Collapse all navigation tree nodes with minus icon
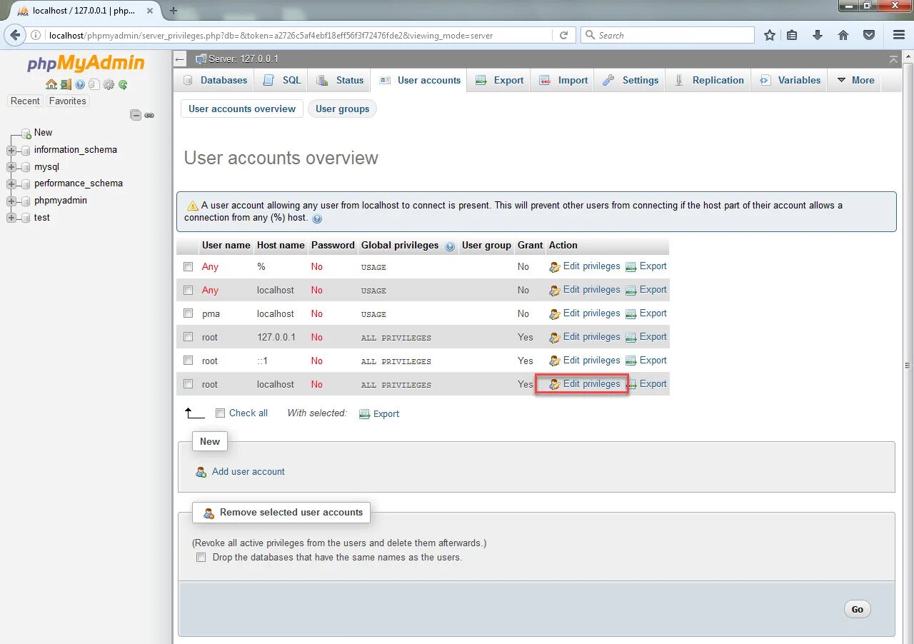The image size is (914, 644). [x=136, y=115]
